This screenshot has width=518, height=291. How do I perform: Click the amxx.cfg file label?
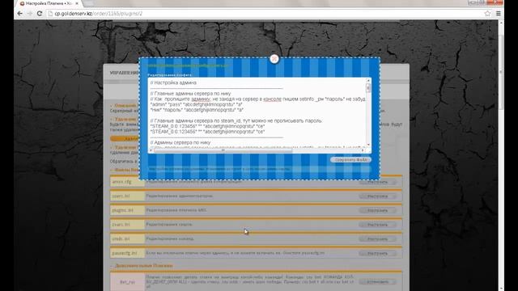[121, 182]
